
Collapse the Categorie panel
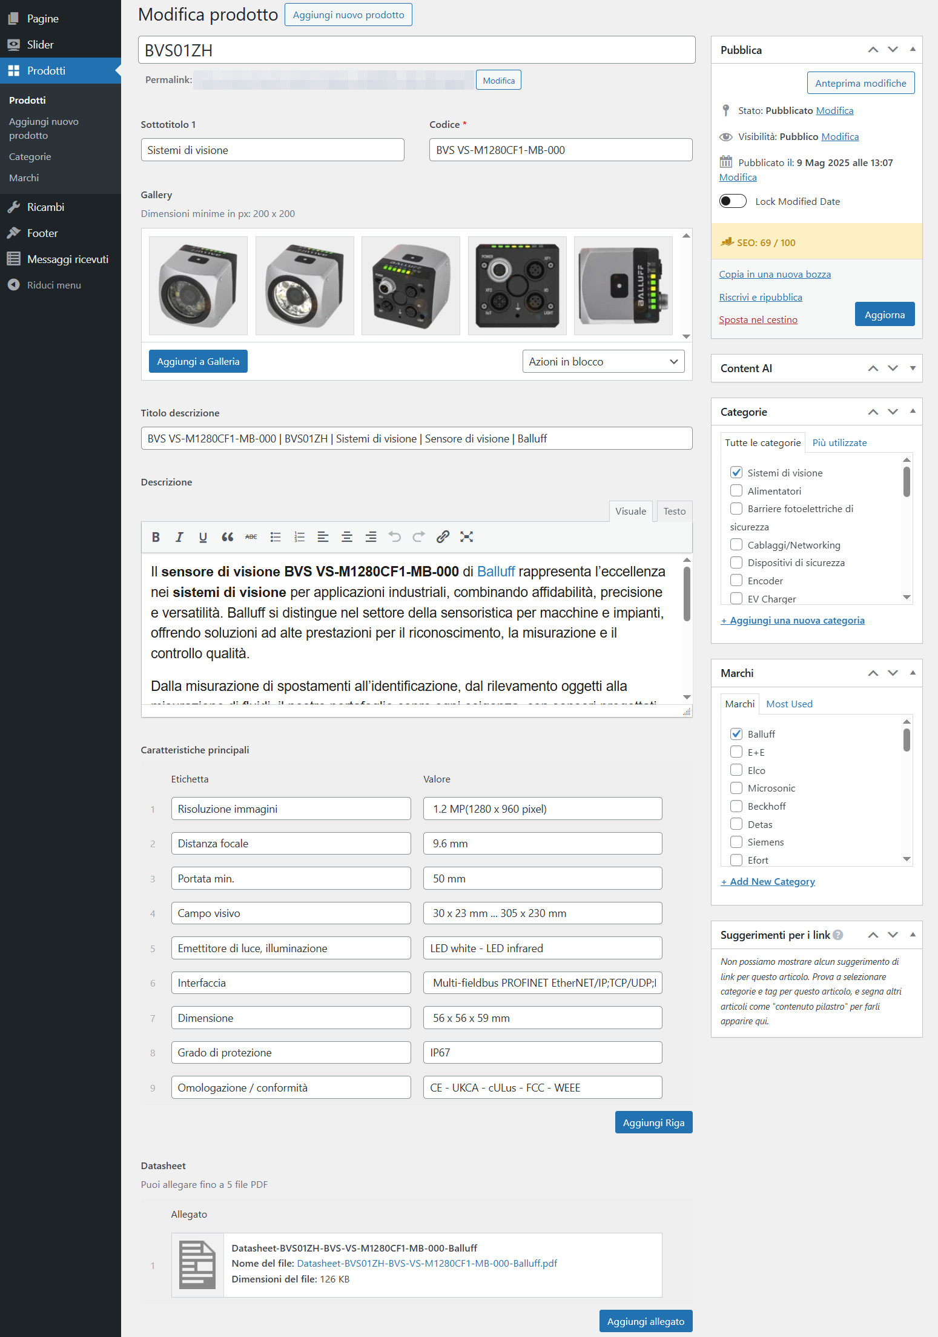(912, 412)
